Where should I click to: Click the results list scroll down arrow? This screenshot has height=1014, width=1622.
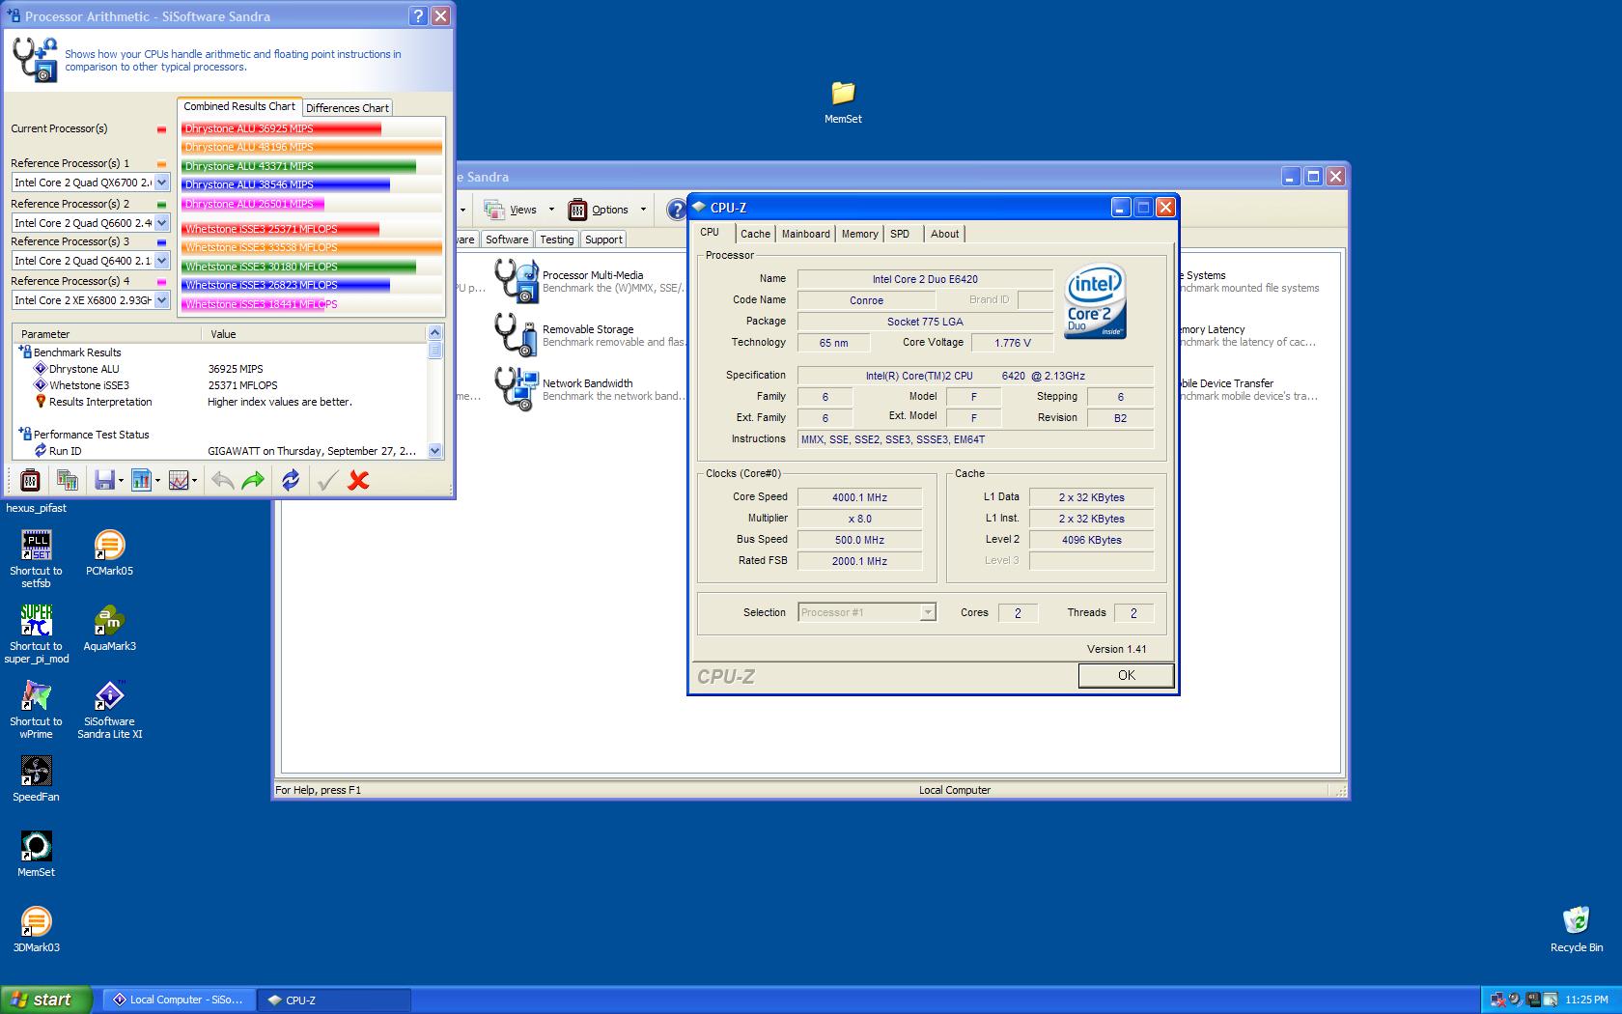pos(434,450)
